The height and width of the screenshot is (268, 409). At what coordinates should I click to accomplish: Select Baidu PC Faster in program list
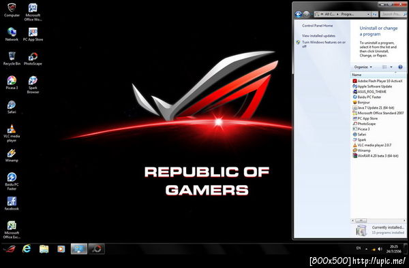pos(367,97)
